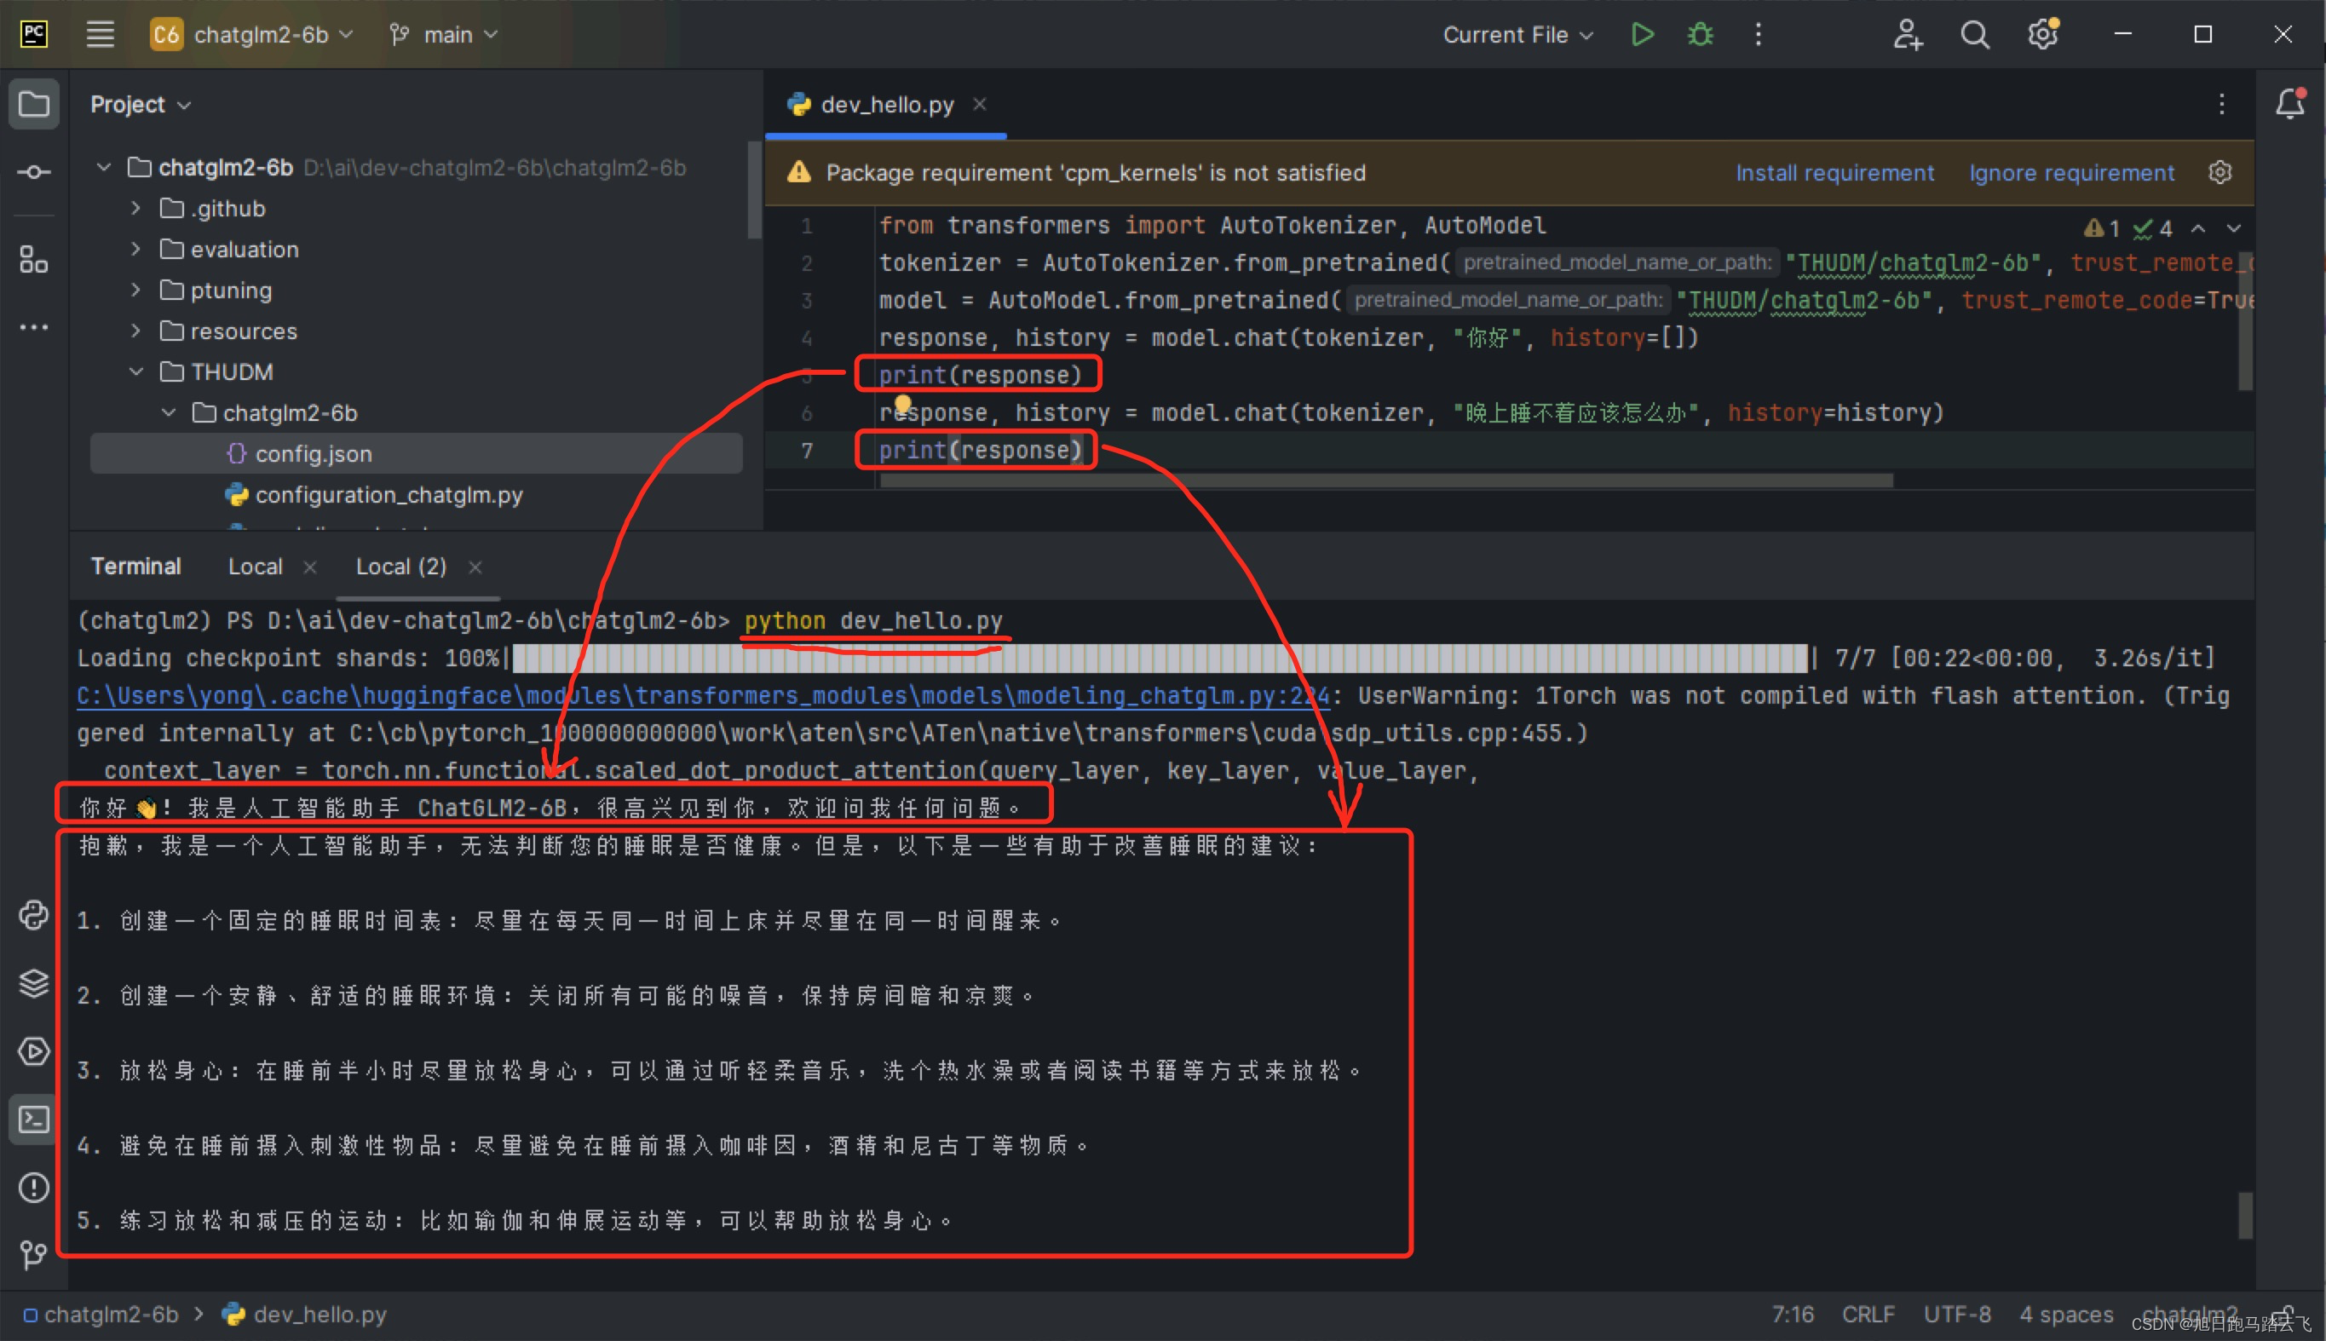
Task: Click Install requirement link
Action: (1834, 172)
